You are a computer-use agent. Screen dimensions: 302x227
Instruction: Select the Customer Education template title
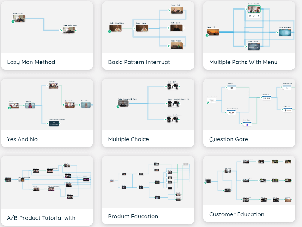237,214
